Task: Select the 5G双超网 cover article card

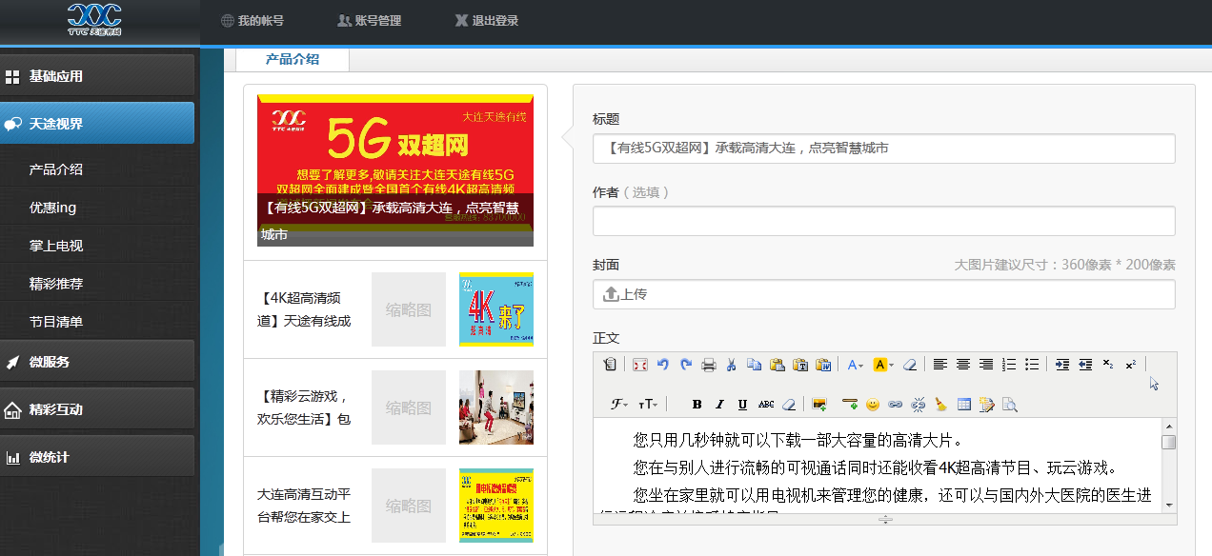Action: (395, 170)
